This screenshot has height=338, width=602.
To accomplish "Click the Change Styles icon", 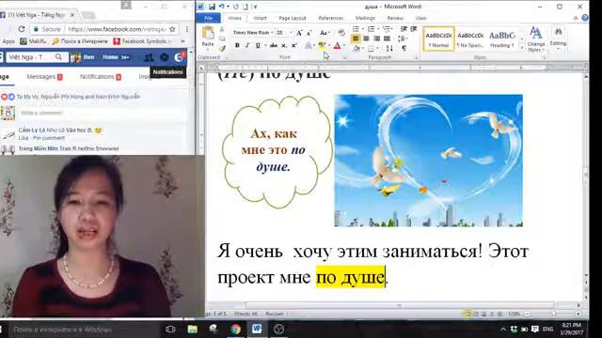I will (x=536, y=39).
